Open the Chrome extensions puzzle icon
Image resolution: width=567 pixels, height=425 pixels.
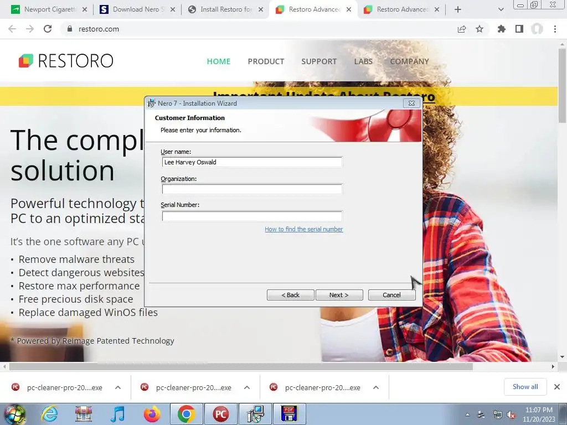(x=502, y=29)
